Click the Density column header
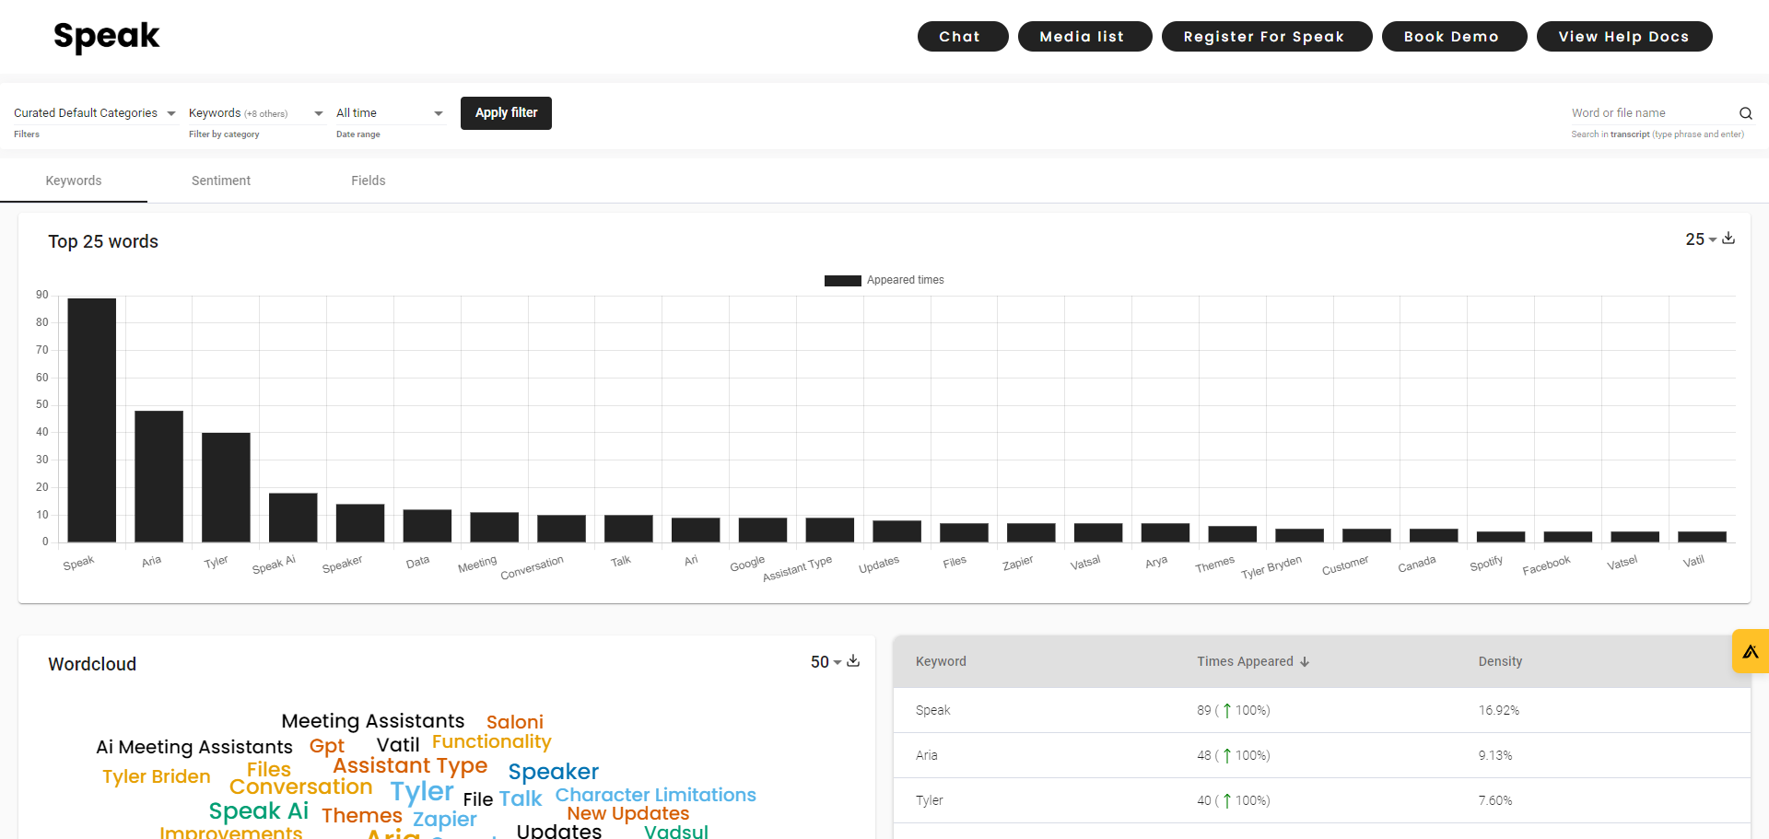Image resolution: width=1769 pixels, height=839 pixels. click(1500, 661)
